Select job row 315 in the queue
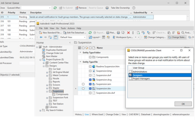The width and height of the screenshot is (195, 120). click(77, 17)
